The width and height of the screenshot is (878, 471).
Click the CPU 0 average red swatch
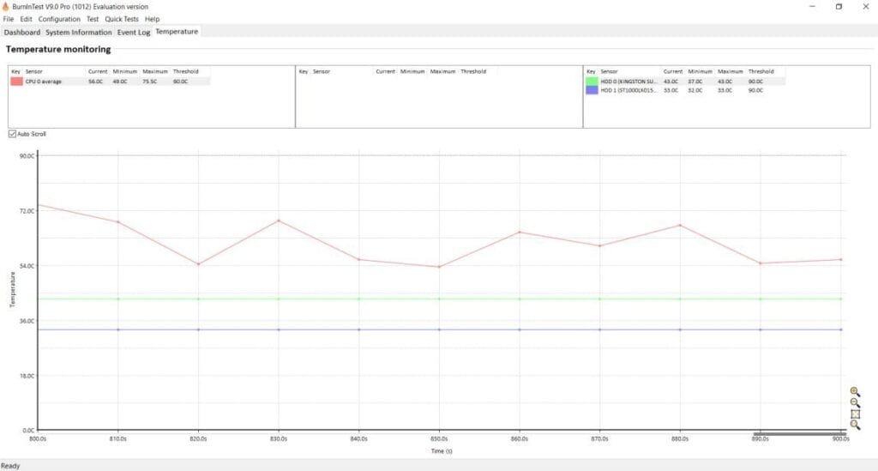[x=16, y=81]
